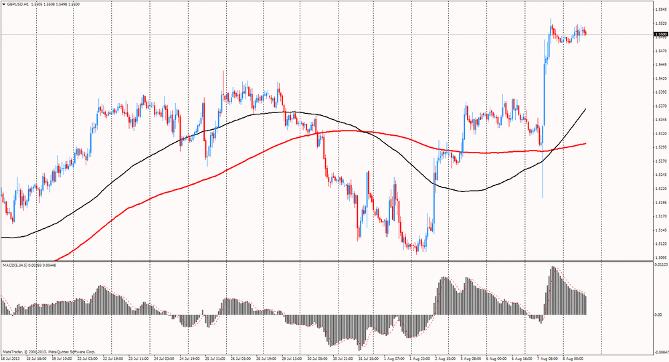Click the MACD scale value -0.00847

click(x=660, y=353)
